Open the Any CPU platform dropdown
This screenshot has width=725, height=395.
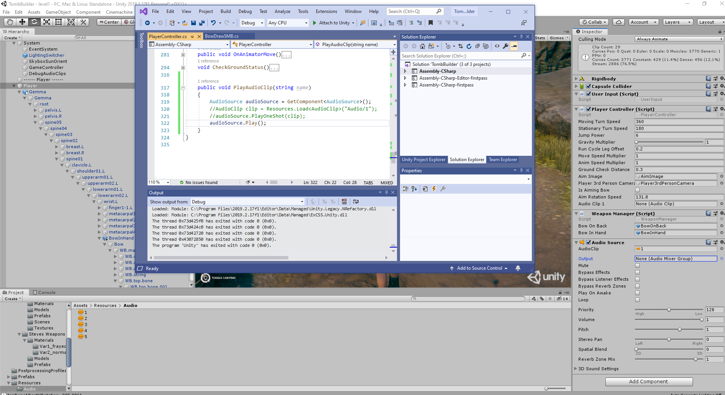pyautogui.click(x=288, y=23)
